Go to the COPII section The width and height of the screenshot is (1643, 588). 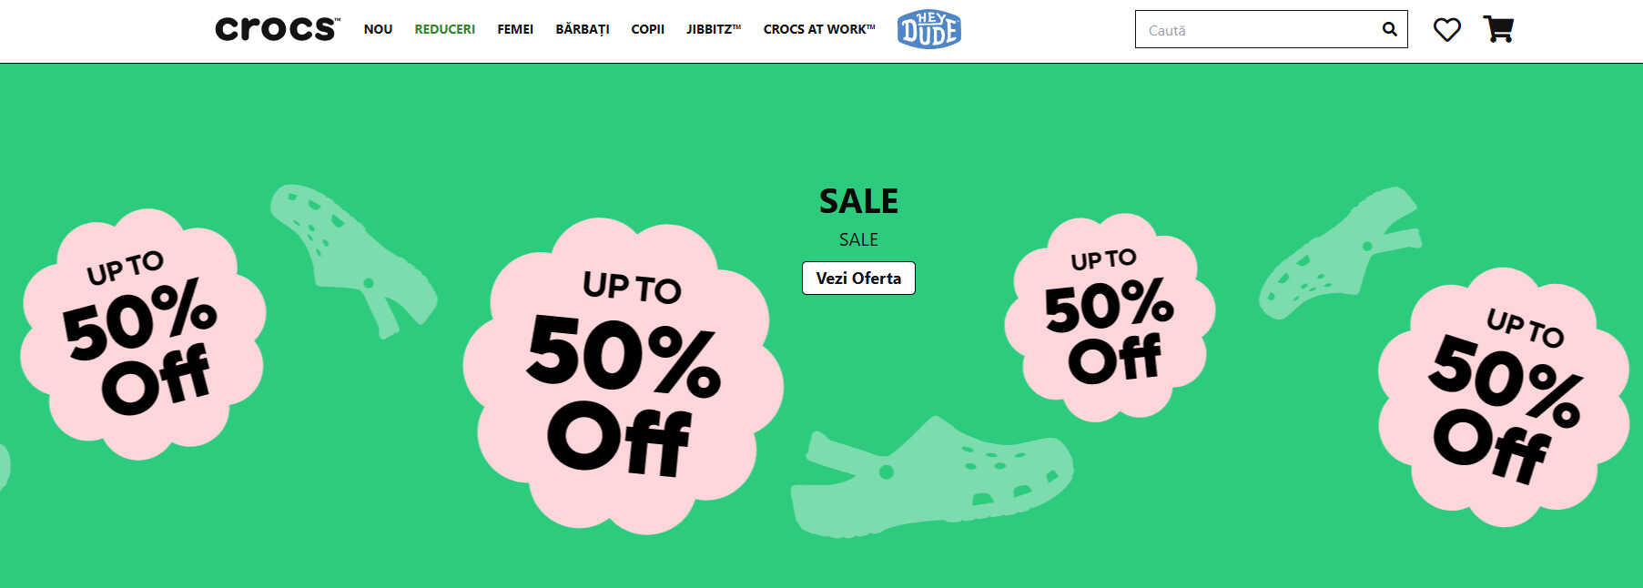647,29
